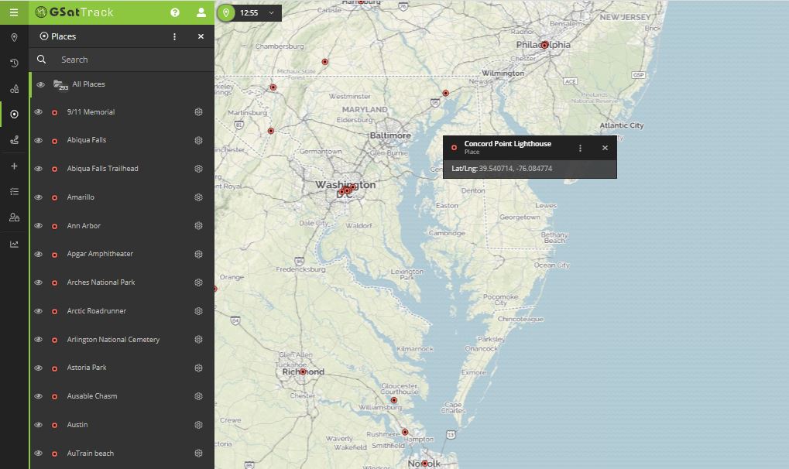Image resolution: width=789 pixels, height=469 pixels.
Task: Open settings gear for Arctic Roadrunner
Action: 198,311
